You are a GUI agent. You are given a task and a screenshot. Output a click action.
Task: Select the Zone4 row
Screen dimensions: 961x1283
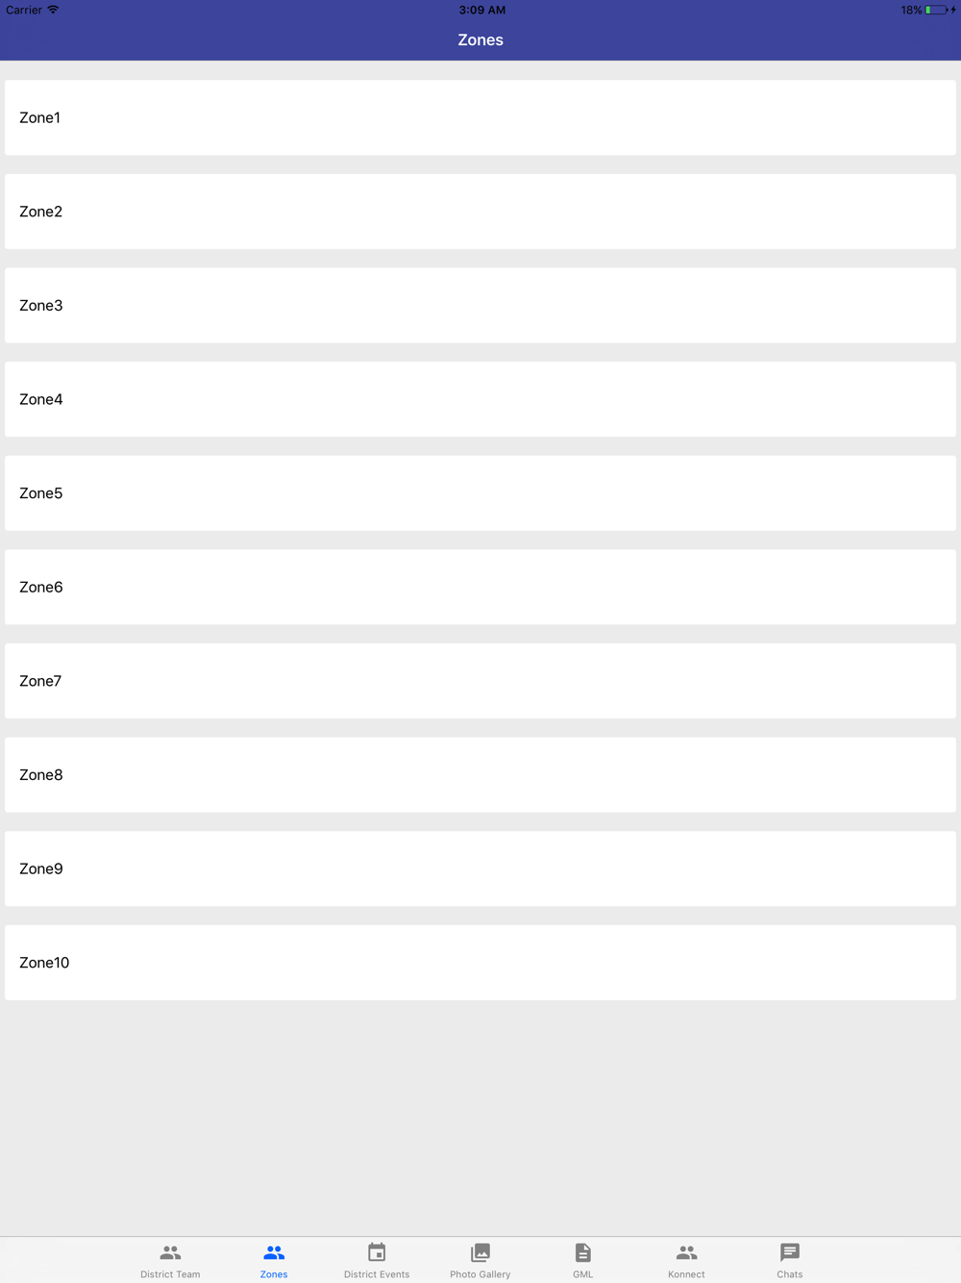coord(480,399)
